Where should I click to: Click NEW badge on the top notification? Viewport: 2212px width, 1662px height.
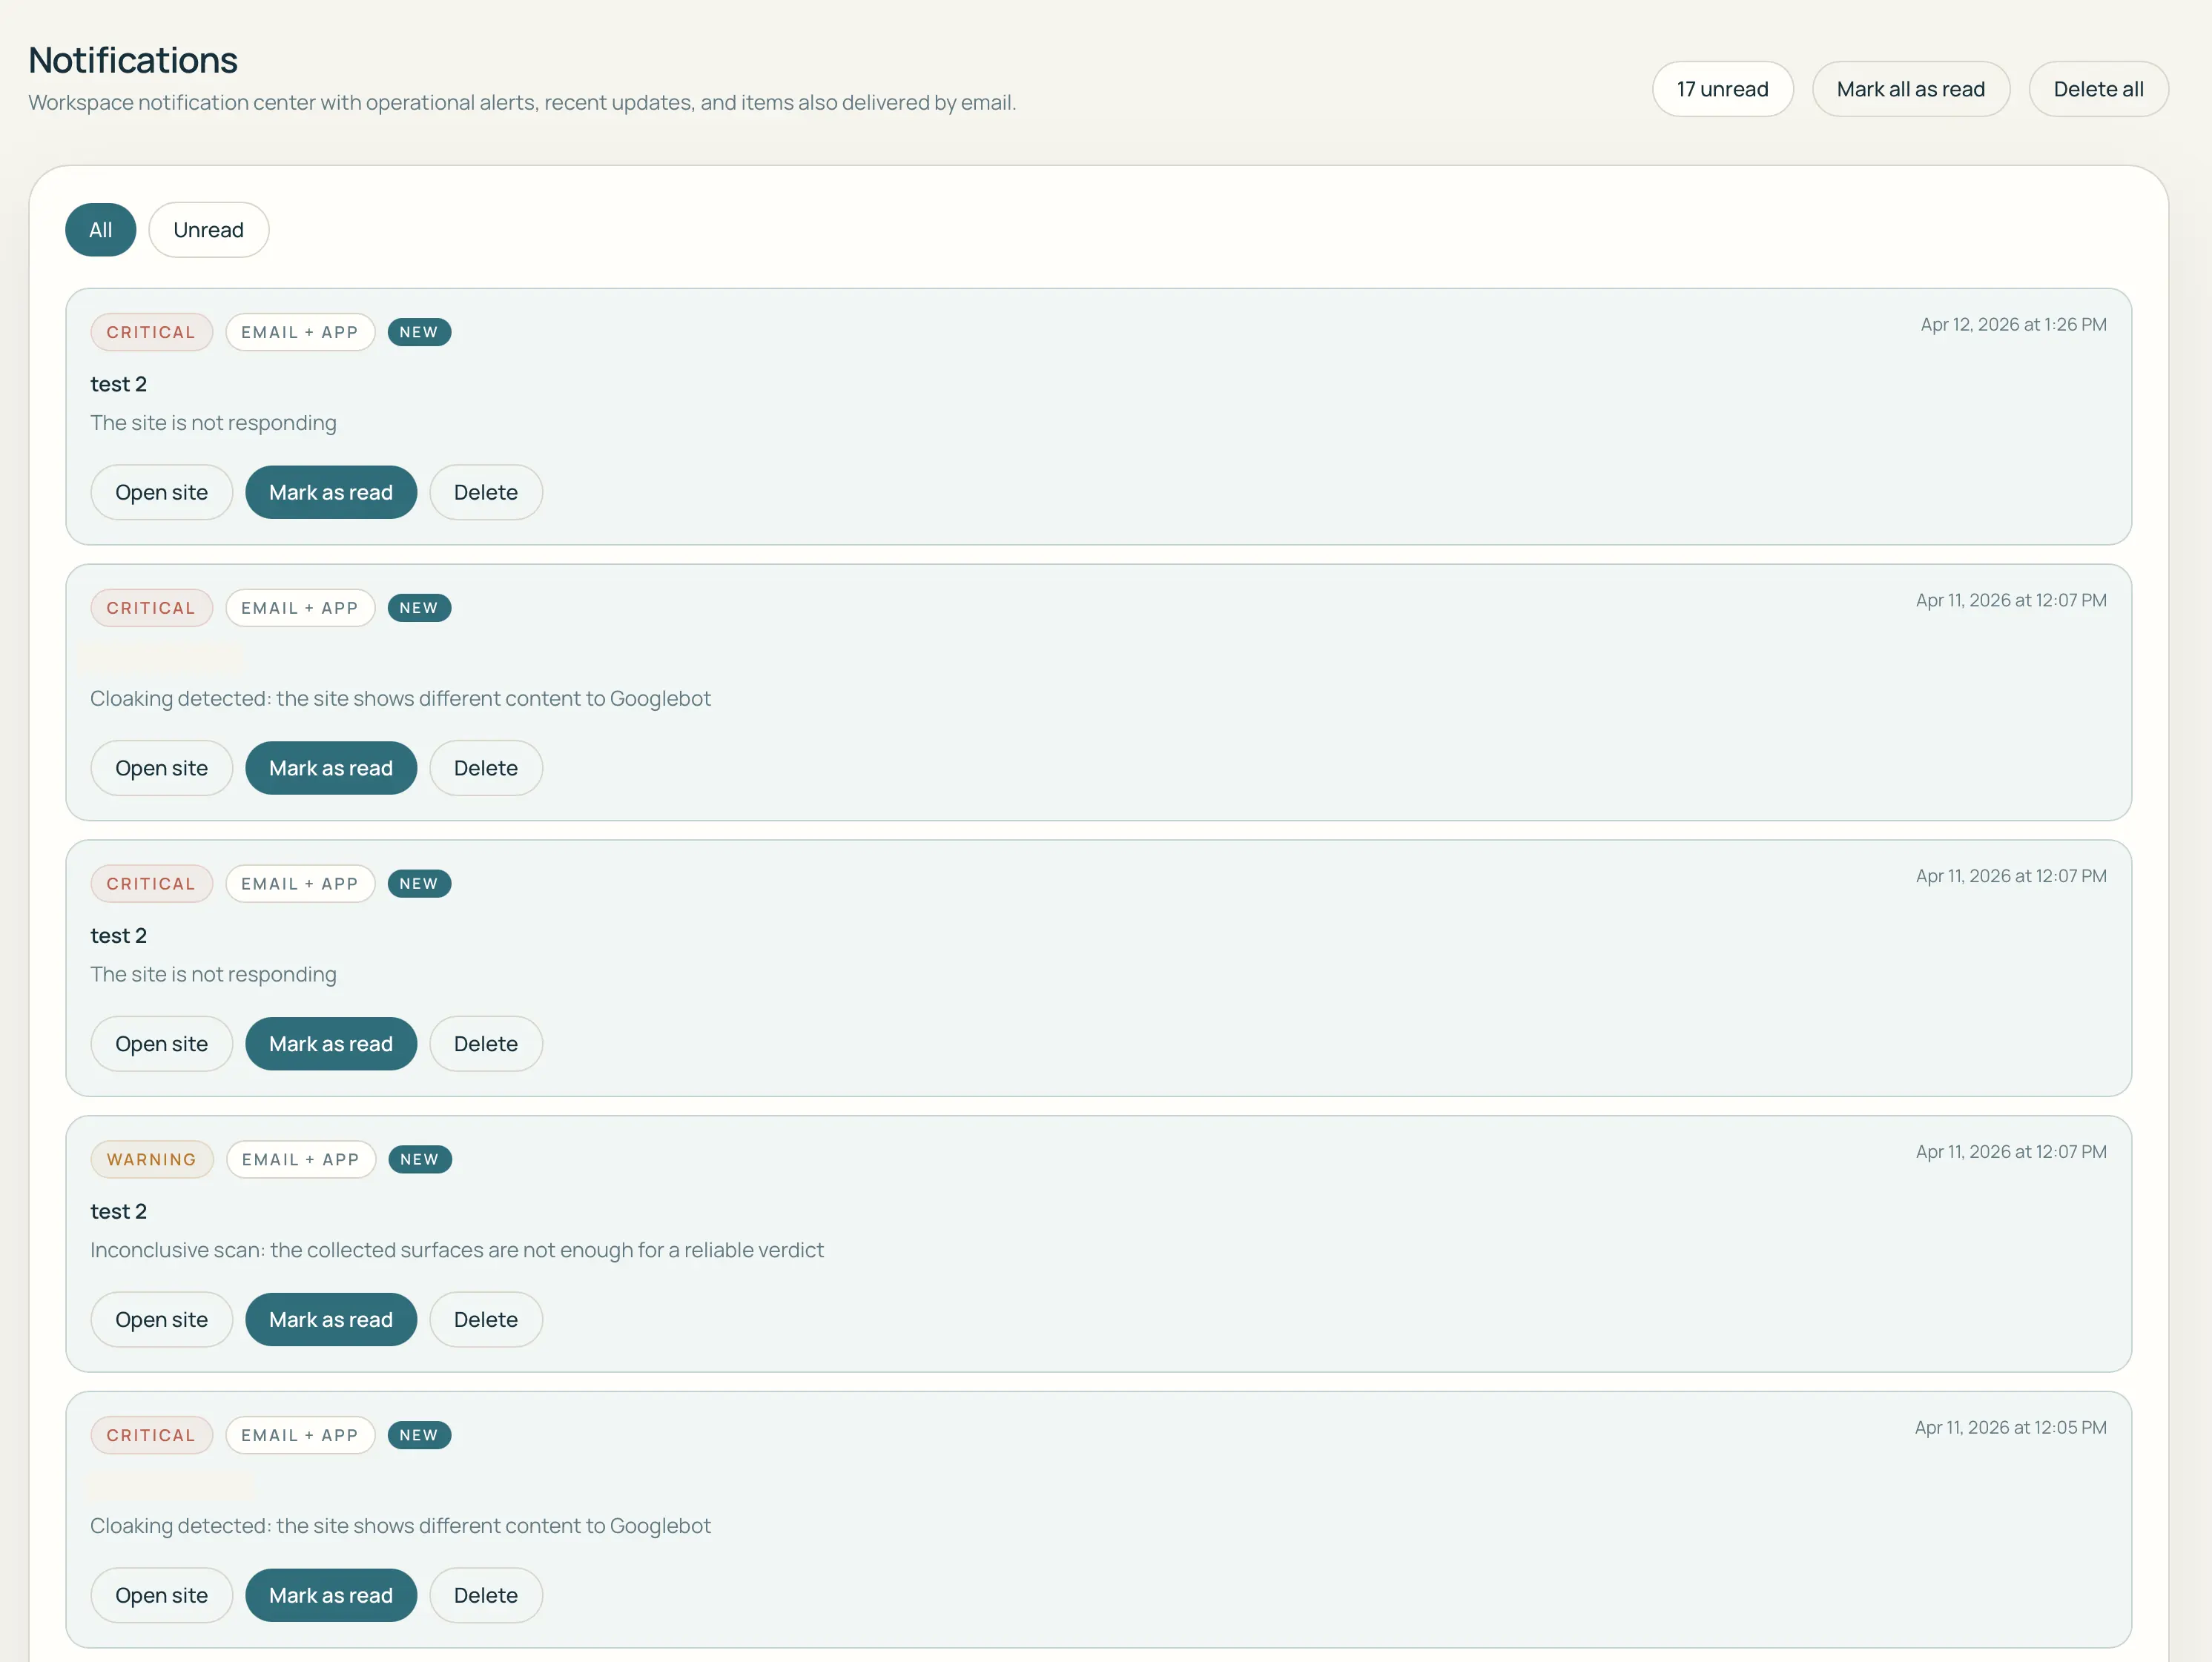point(419,332)
